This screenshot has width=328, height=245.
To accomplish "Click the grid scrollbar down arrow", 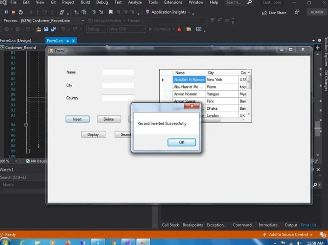I will tap(249, 115).
